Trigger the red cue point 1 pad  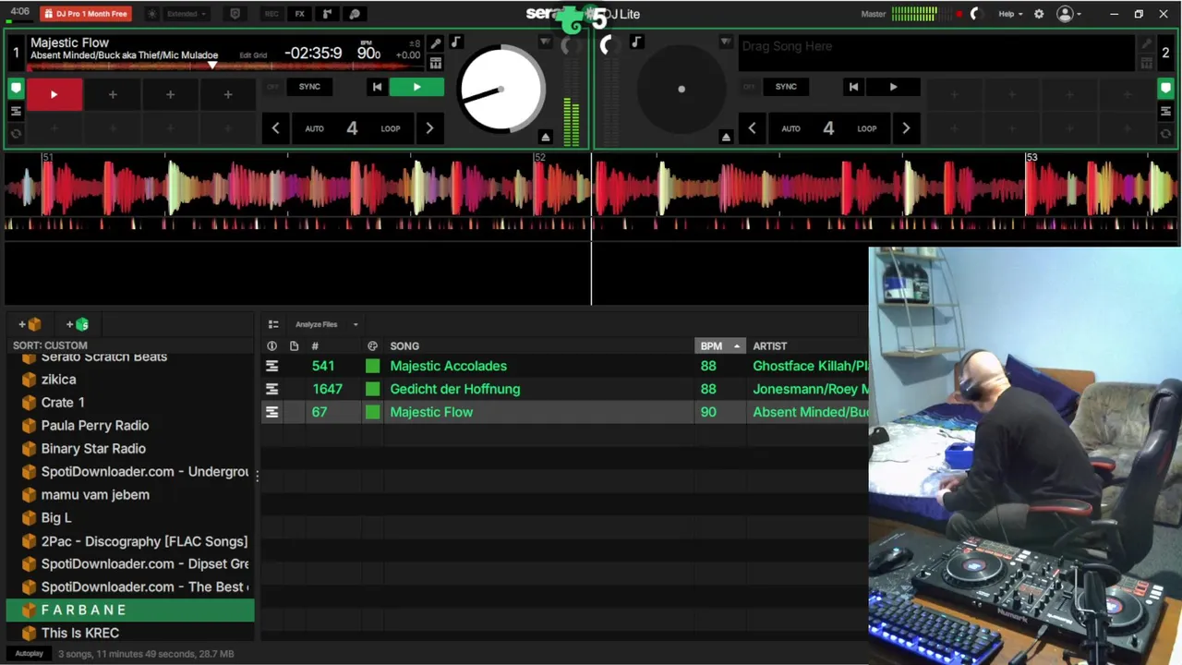point(54,94)
